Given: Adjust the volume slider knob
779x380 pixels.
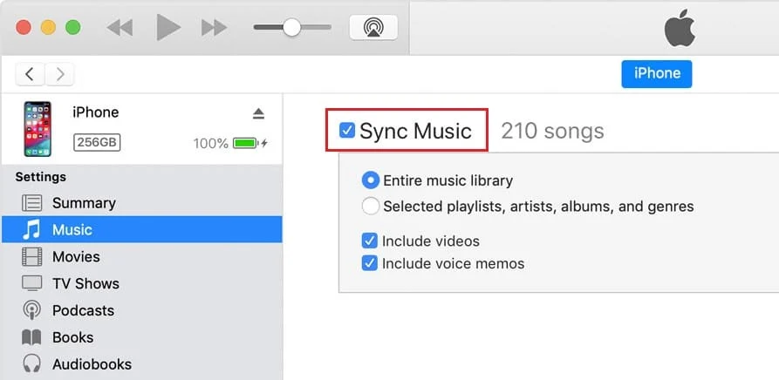Looking at the screenshot, I should click(291, 27).
